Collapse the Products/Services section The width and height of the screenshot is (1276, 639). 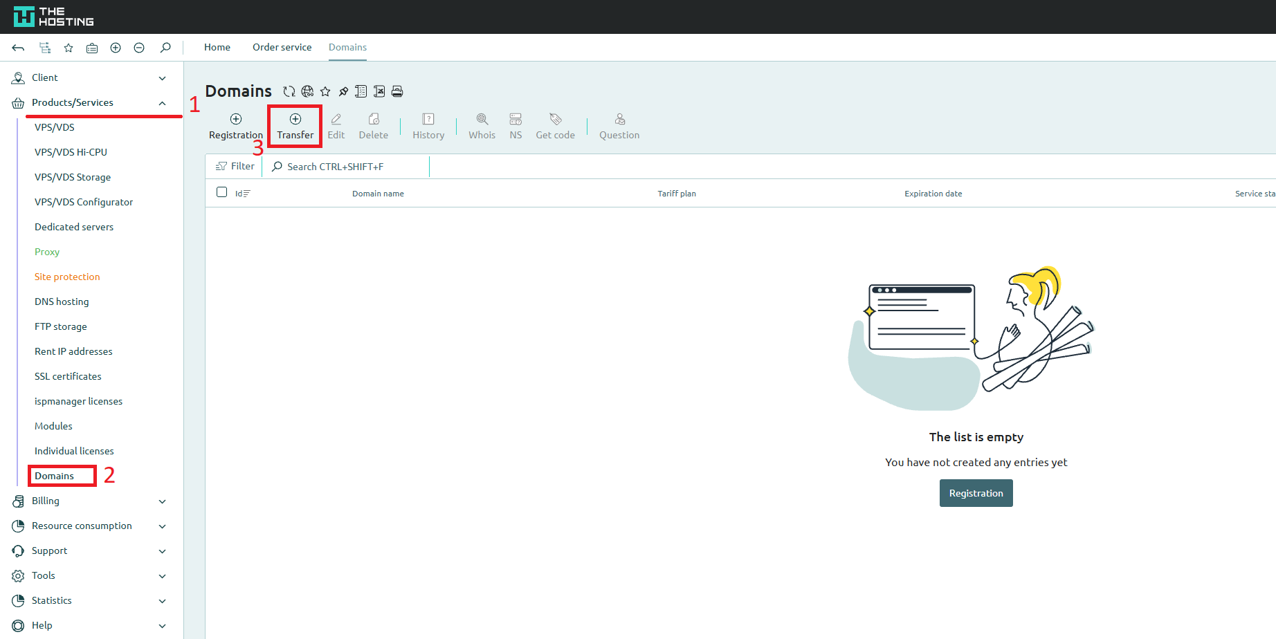coord(162,103)
